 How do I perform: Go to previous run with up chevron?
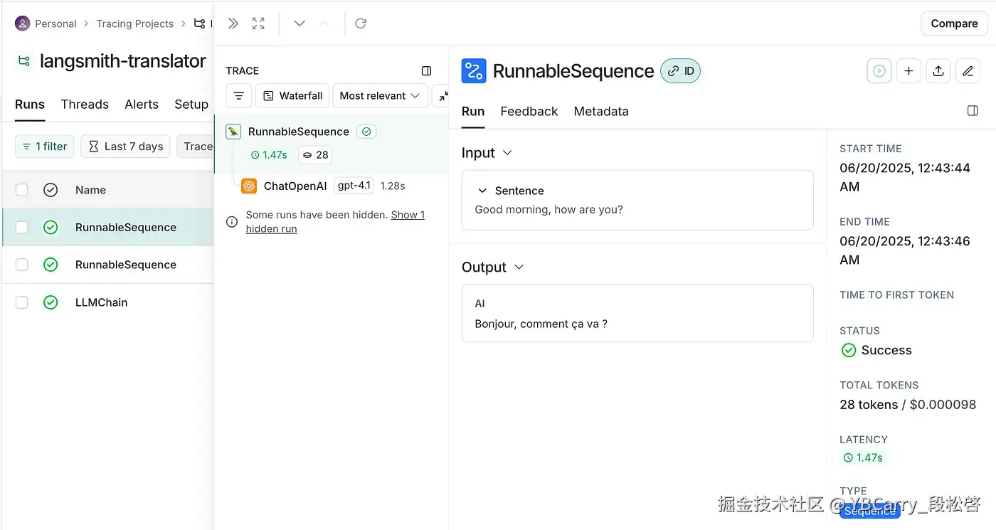pos(324,23)
